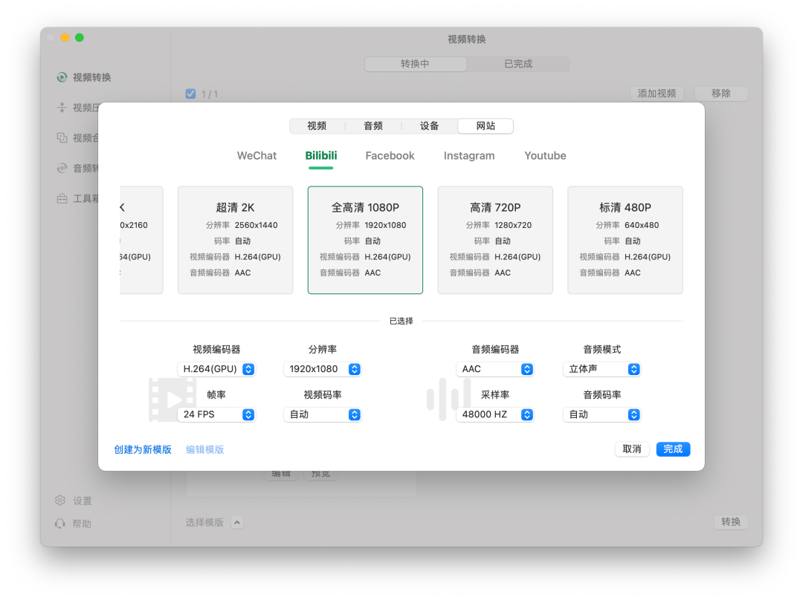The height and width of the screenshot is (600, 803).
Task: Click the 完成 button
Action: tap(673, 449)
